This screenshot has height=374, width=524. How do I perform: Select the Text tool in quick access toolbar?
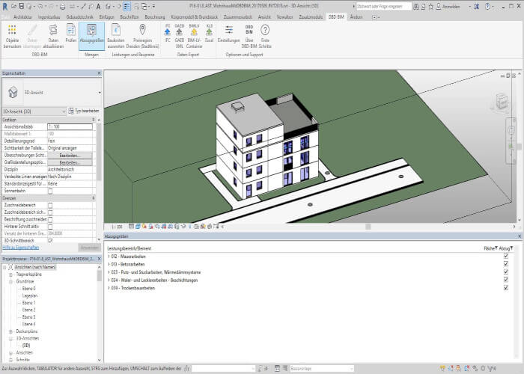coord(99,6)
